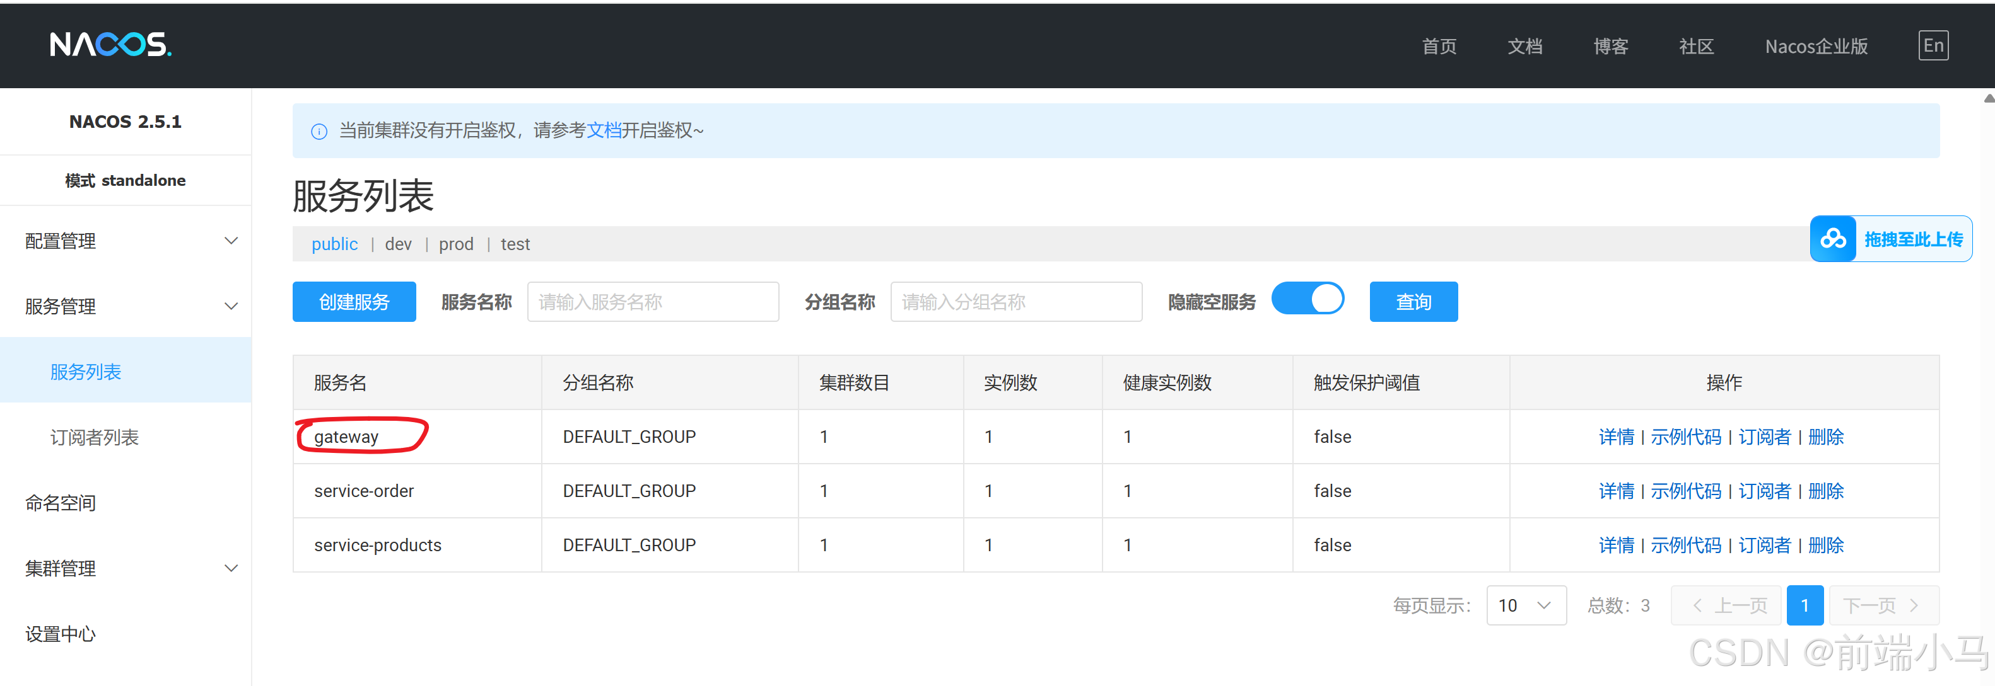Focus the 服务名称 input field
1995x686 pixels.
click(653, 302)
